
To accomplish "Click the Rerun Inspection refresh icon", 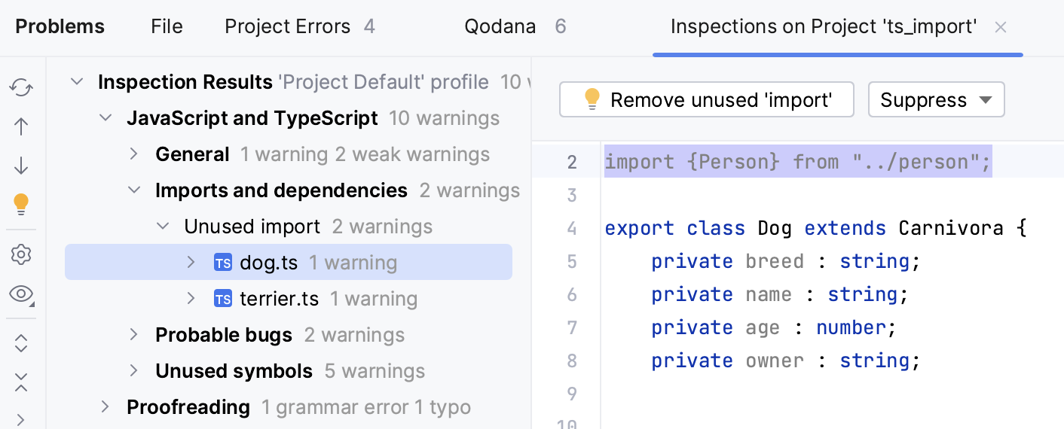I will tap(21, 88).
